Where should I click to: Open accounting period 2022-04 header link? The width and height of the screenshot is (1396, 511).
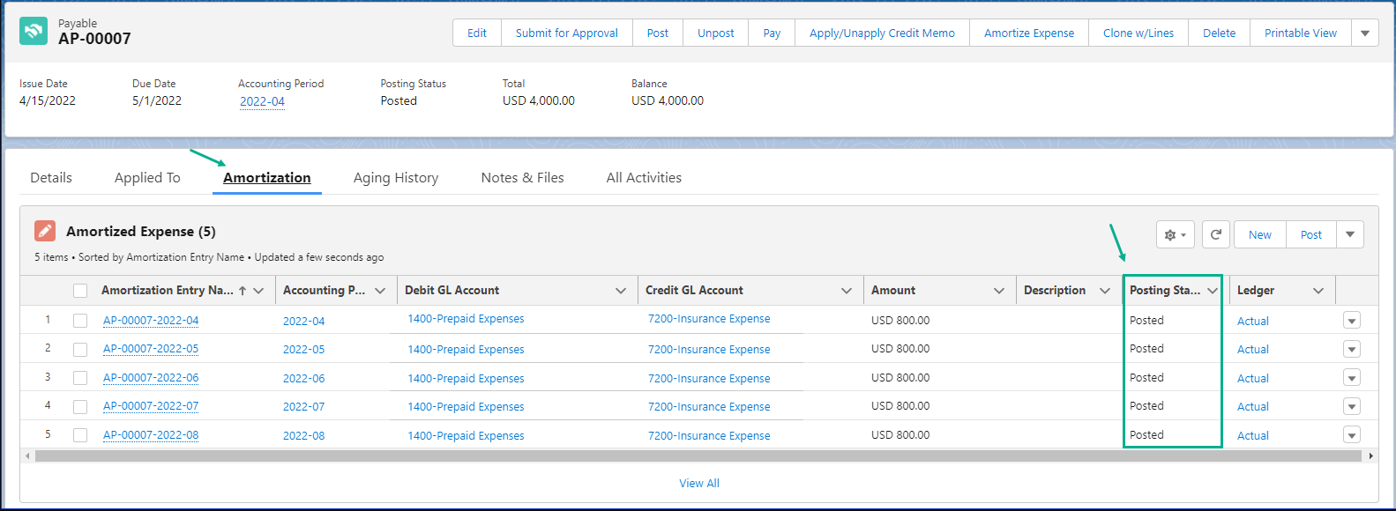click(x=262, y=101)
